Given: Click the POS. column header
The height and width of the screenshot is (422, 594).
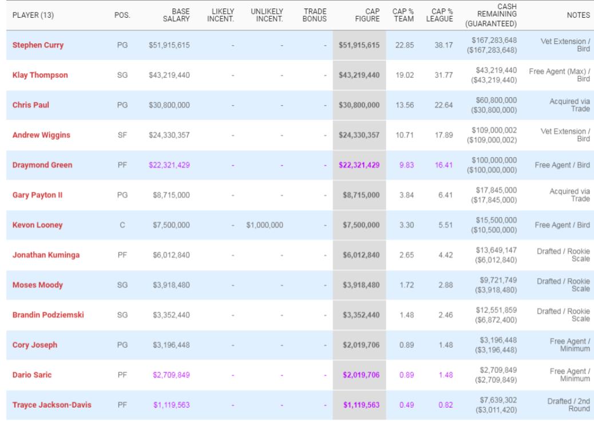Looking at the screenshot, I should (x=122, y=15).
